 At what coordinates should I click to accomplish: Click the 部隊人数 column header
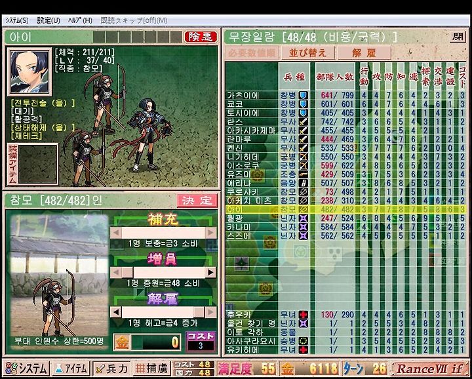click(335, 77)
